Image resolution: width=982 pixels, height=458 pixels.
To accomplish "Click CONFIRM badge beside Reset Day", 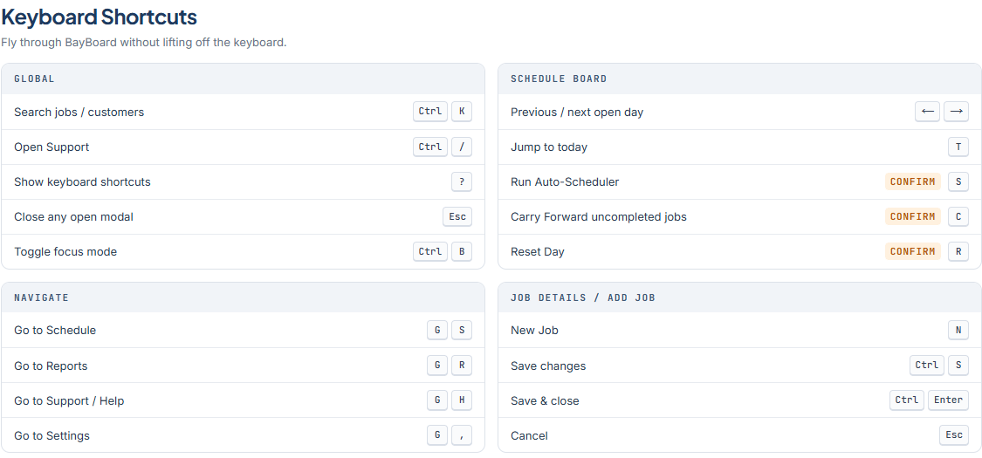I will coord(912,252).
